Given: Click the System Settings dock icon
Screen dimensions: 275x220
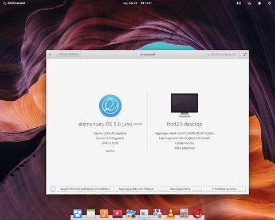Looking at the screenshot, I should pos(144,214).
